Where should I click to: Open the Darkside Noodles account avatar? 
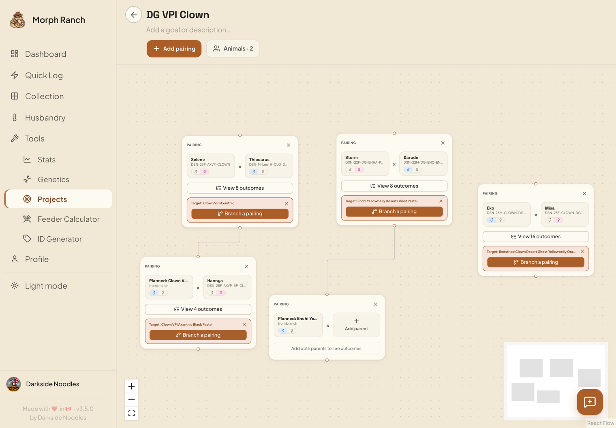pyautogui.click(x=14, y=384)
